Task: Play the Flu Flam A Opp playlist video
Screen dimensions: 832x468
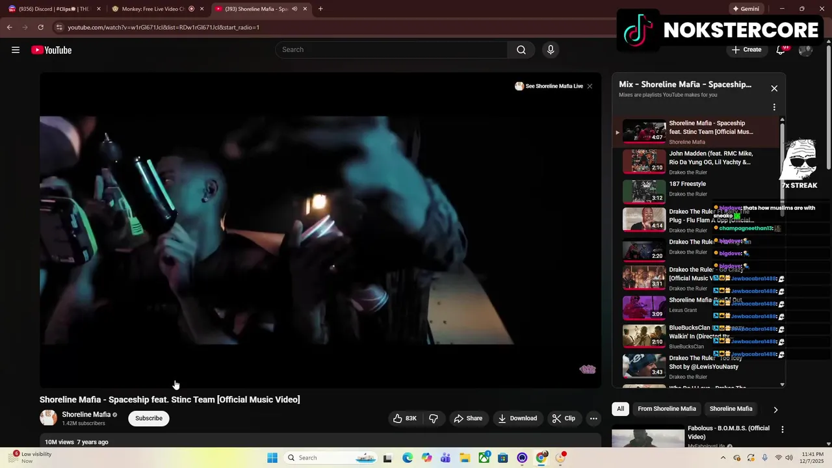Action: point(695,220)
